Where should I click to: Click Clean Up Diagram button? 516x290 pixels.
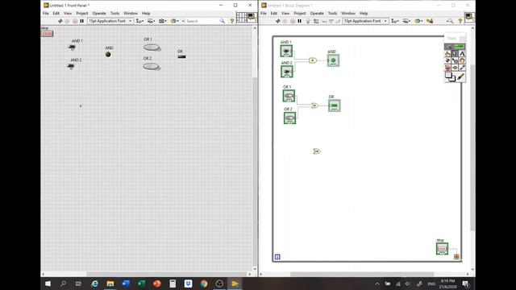[x=430, y=21]
